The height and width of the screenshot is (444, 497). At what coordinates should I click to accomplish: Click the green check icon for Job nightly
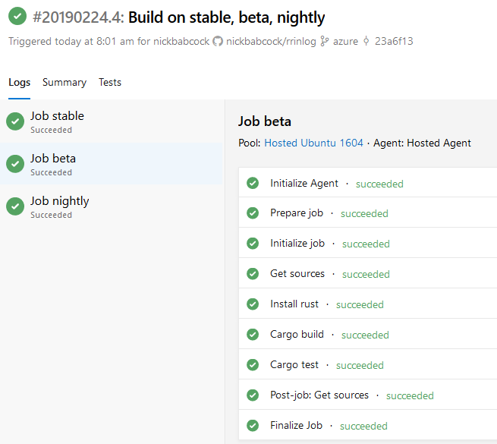click(15, 206)
